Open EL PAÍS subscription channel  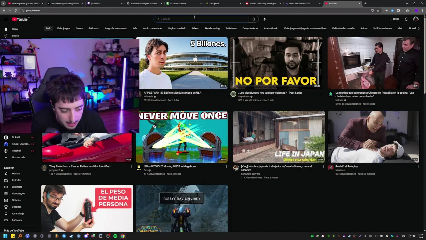pyautogui.click(x=19, y=137)
